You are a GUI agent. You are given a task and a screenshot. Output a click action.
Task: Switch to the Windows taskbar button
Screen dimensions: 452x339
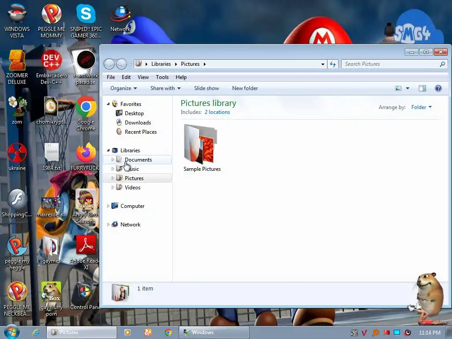pos(214,332)
